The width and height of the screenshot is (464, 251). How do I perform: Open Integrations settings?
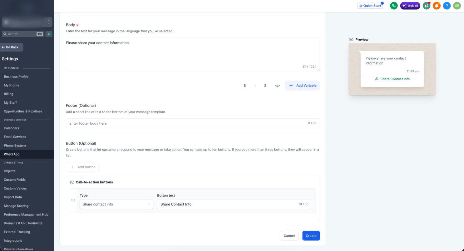13,240
